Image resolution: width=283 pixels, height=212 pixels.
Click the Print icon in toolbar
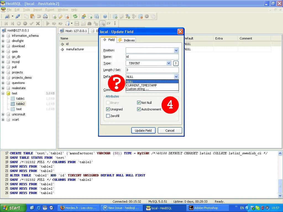click(45, 16)
